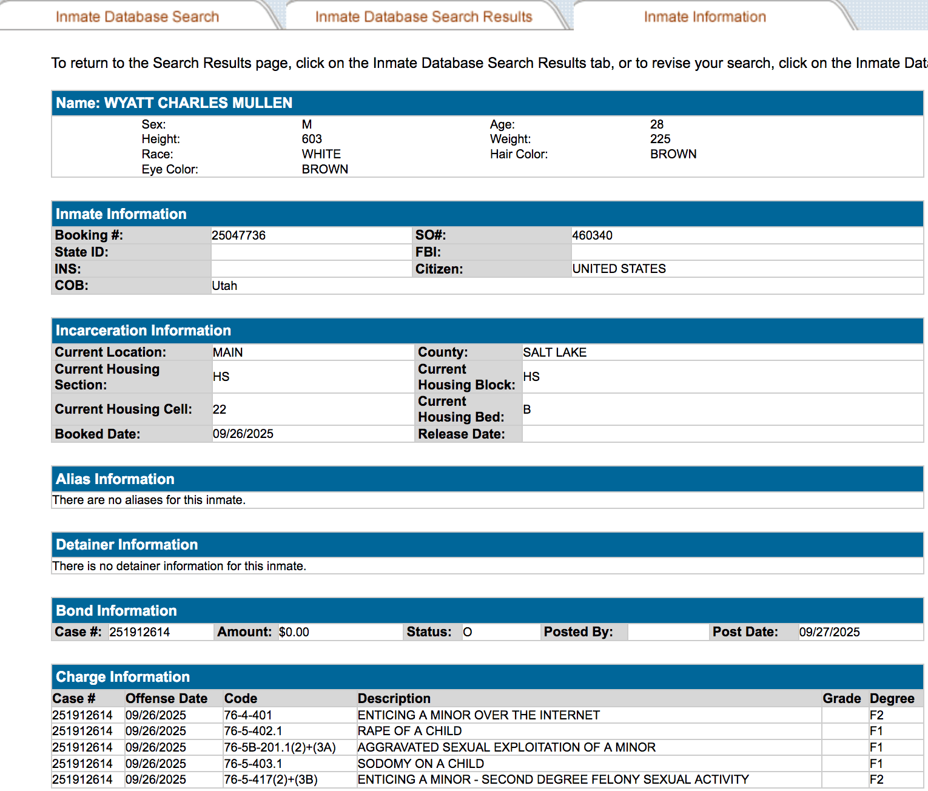Click the Offense Date column header
Screen dimensions: 928x791
pyautogui.click(x=166, y=699)
